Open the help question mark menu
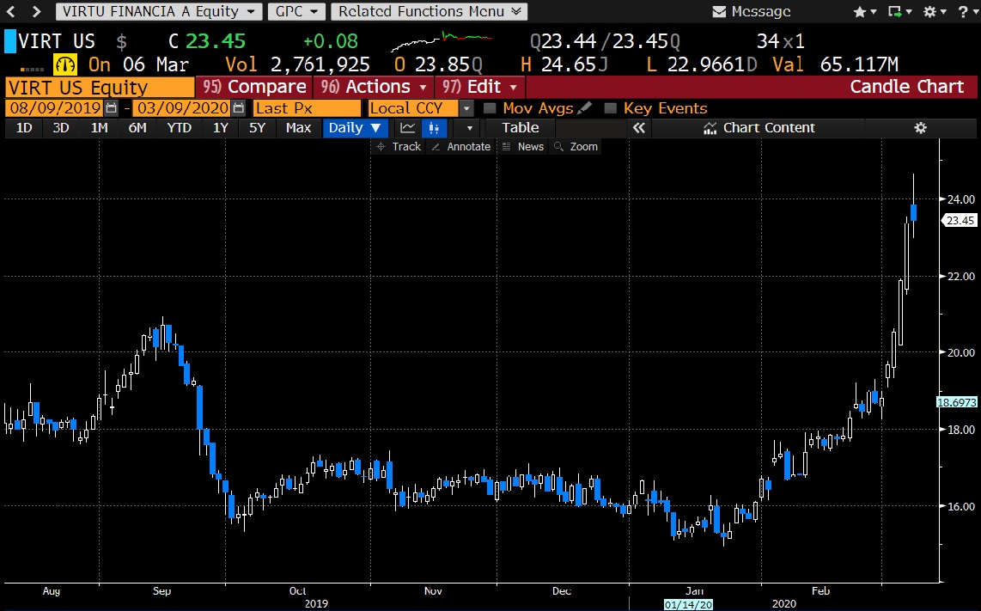This screenshot has height=611, width=981. (x=966, y=12)
